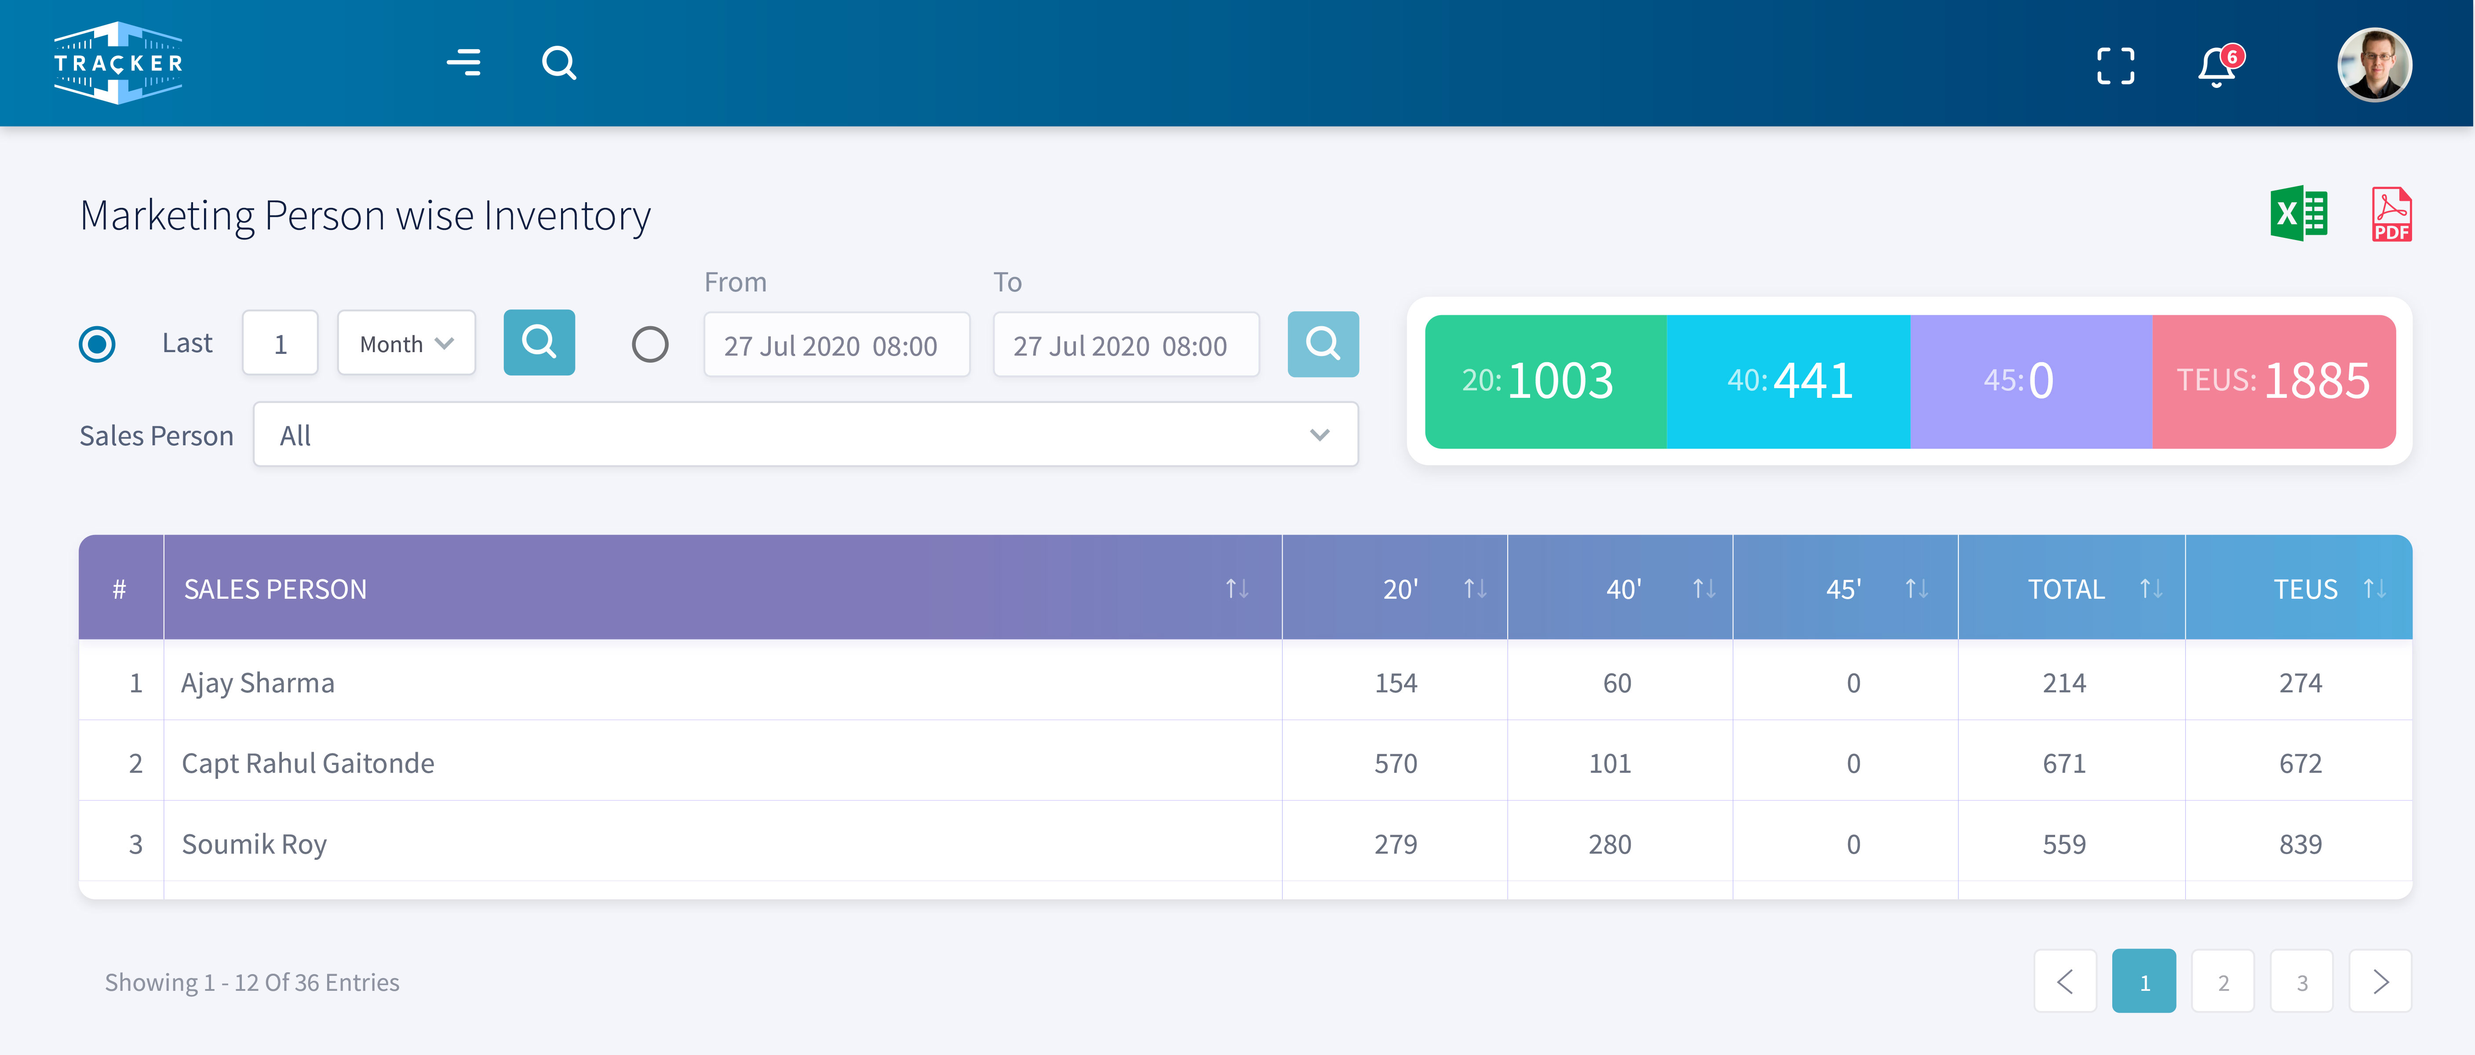Open the Sales Person All dropdown
This screenshot has height=1055, width=2475.
coord(806,435)
